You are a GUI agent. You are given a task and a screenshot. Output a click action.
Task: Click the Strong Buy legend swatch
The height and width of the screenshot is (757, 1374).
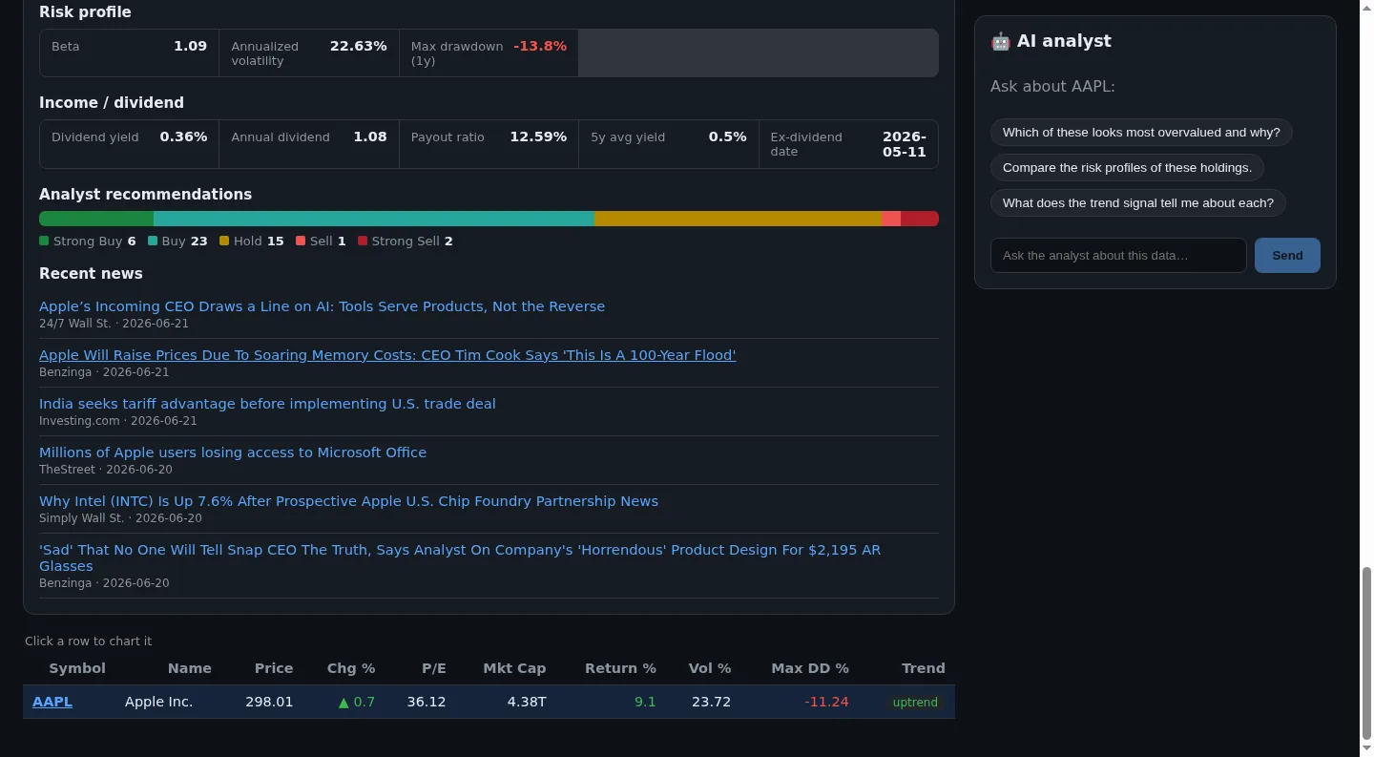(x=44, y=241)
